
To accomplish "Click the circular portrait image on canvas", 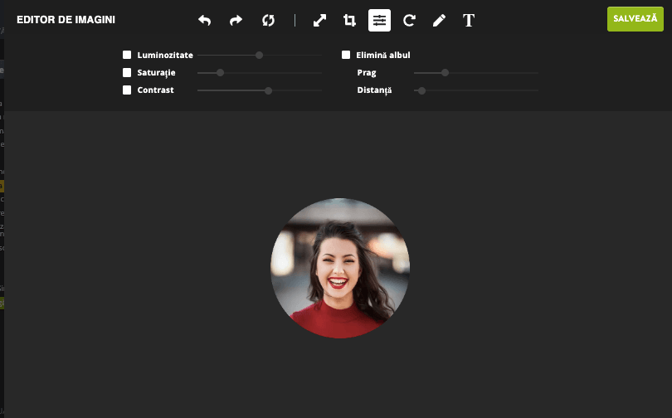I will point(340,268).
